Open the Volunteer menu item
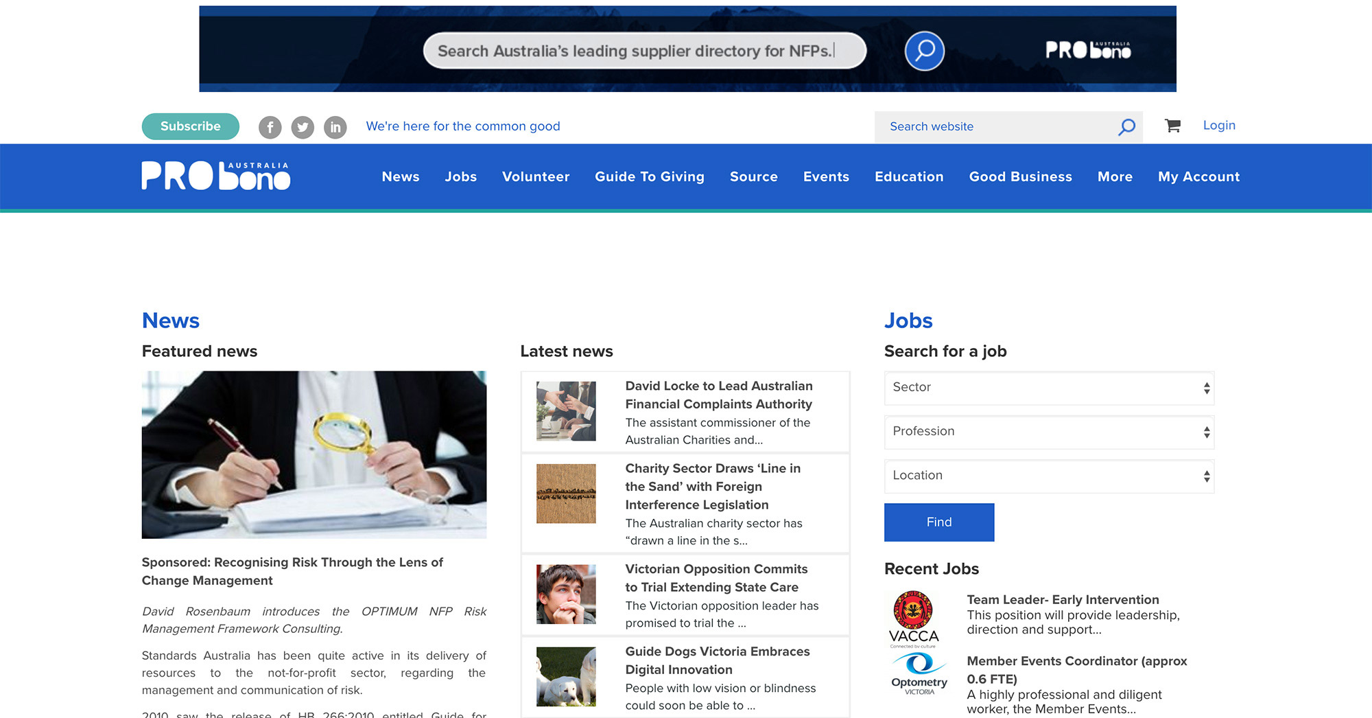Image resolution: width=1372 pixels, height=718 pixels. [x=536, y=176]
